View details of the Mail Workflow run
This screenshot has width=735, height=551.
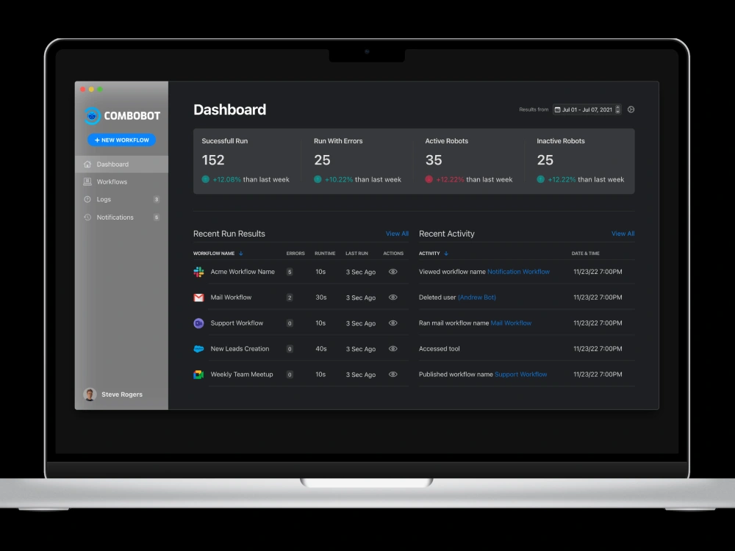point(393,298)
